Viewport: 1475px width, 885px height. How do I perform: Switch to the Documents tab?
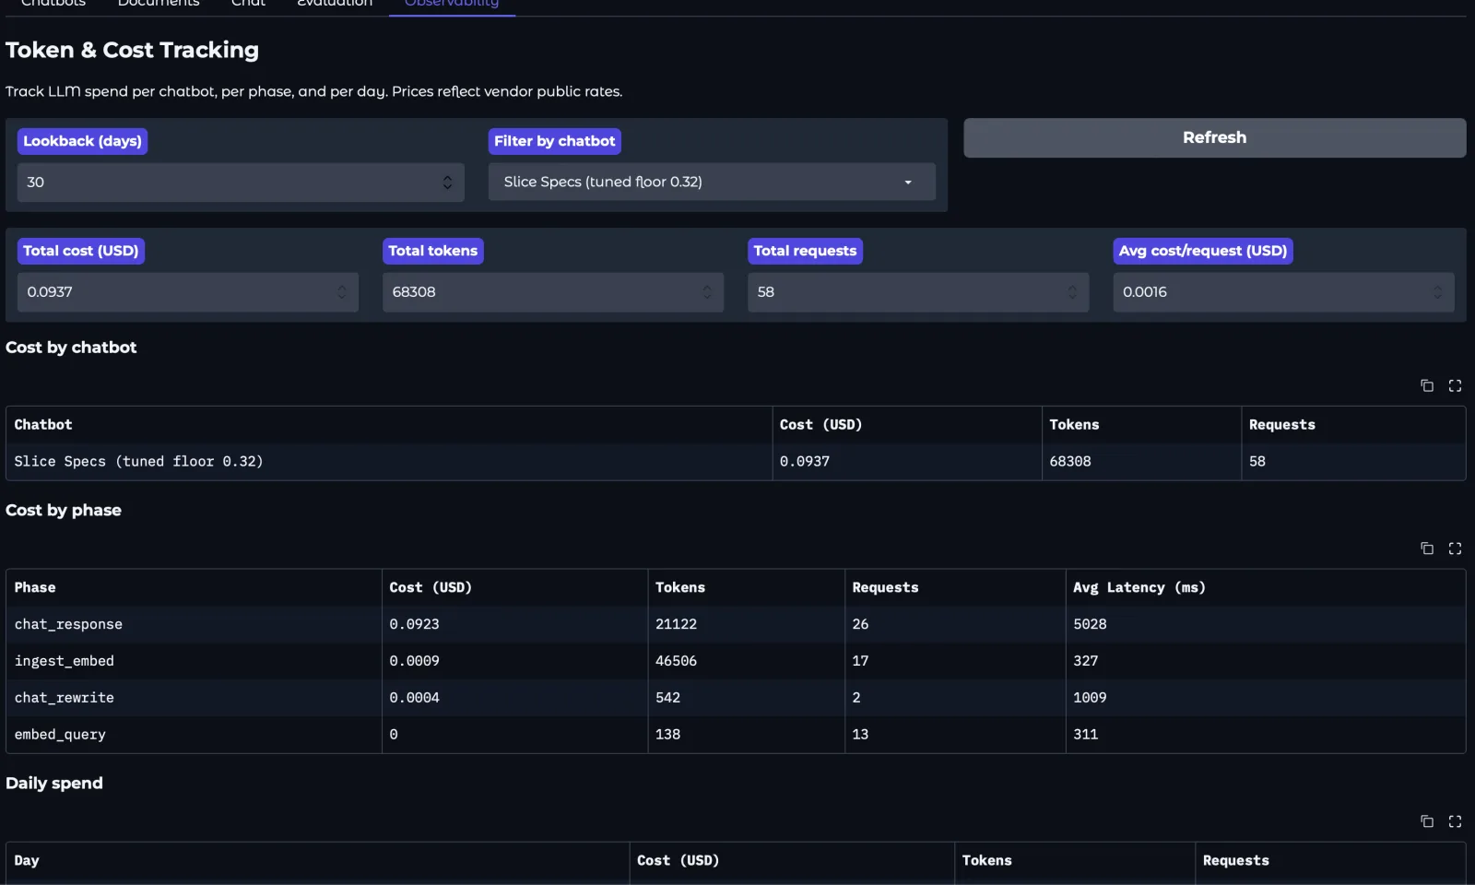tap(159, 4)
